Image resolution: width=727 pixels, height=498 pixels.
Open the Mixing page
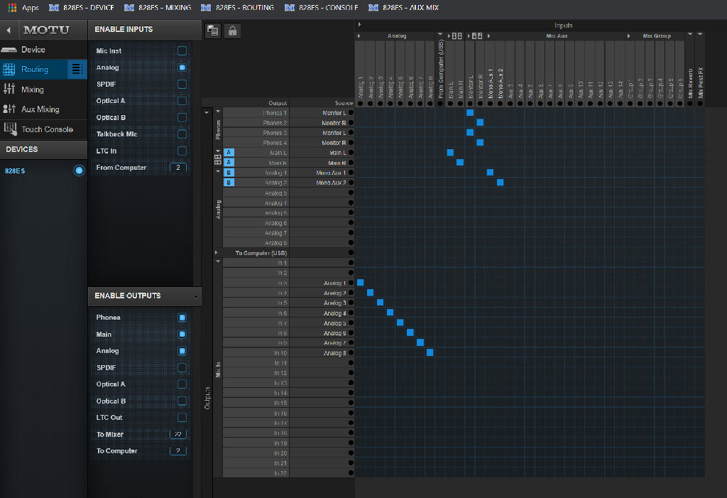click(x=43, y=89)
